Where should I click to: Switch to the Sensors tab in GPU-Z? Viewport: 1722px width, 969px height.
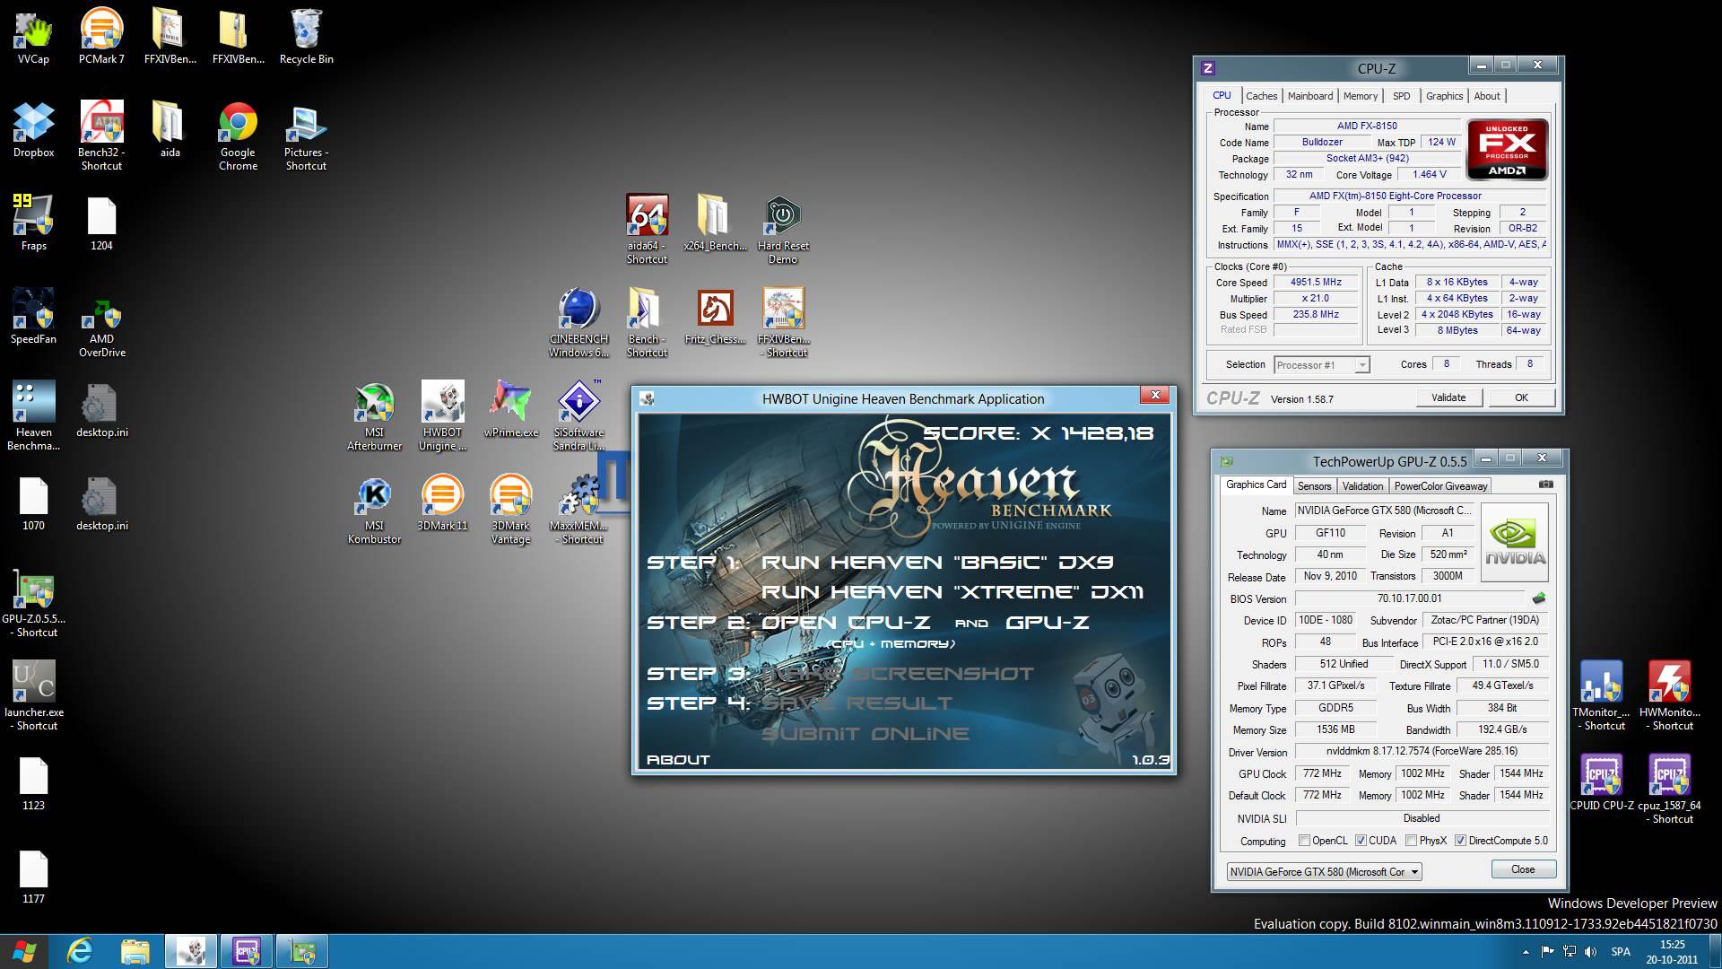[1314, 486]
